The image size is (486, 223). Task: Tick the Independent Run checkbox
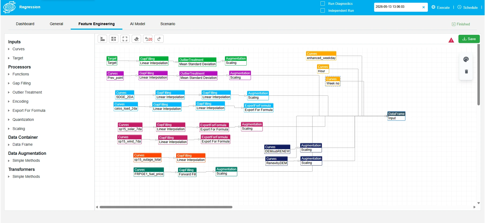point(323,10)
